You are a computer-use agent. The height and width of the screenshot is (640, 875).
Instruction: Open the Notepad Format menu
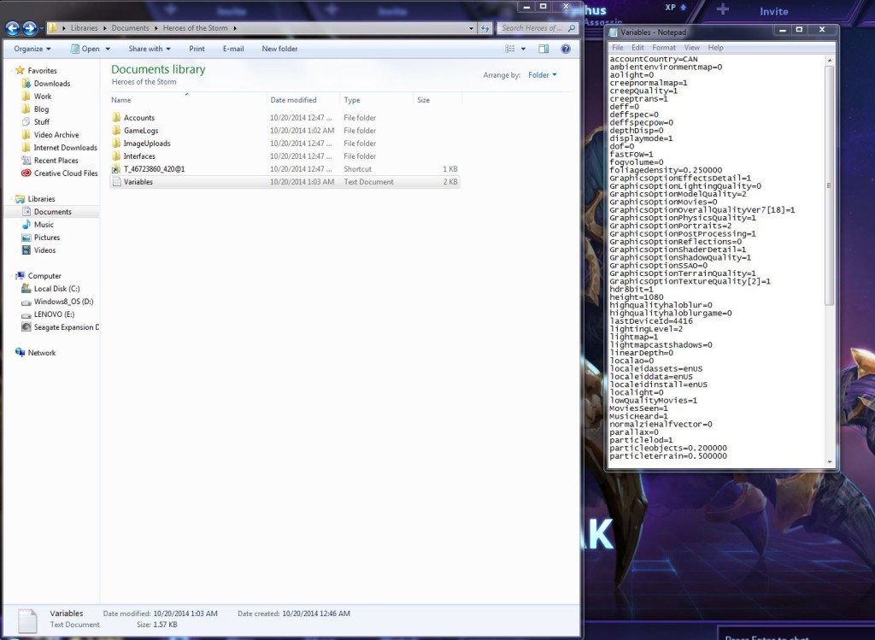coord(664,48)
